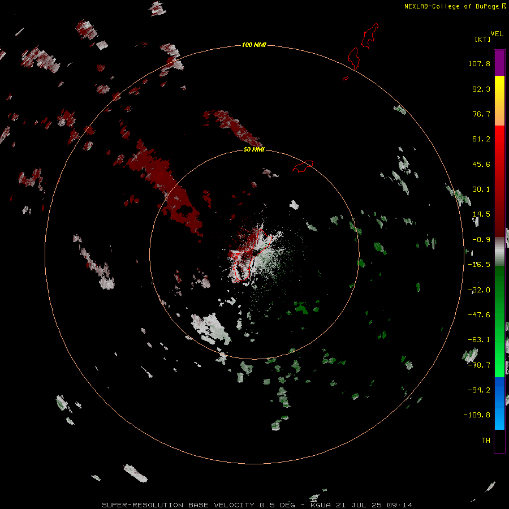
Task: Click the Guam island outline at radar center
Action: click(251, 255)
